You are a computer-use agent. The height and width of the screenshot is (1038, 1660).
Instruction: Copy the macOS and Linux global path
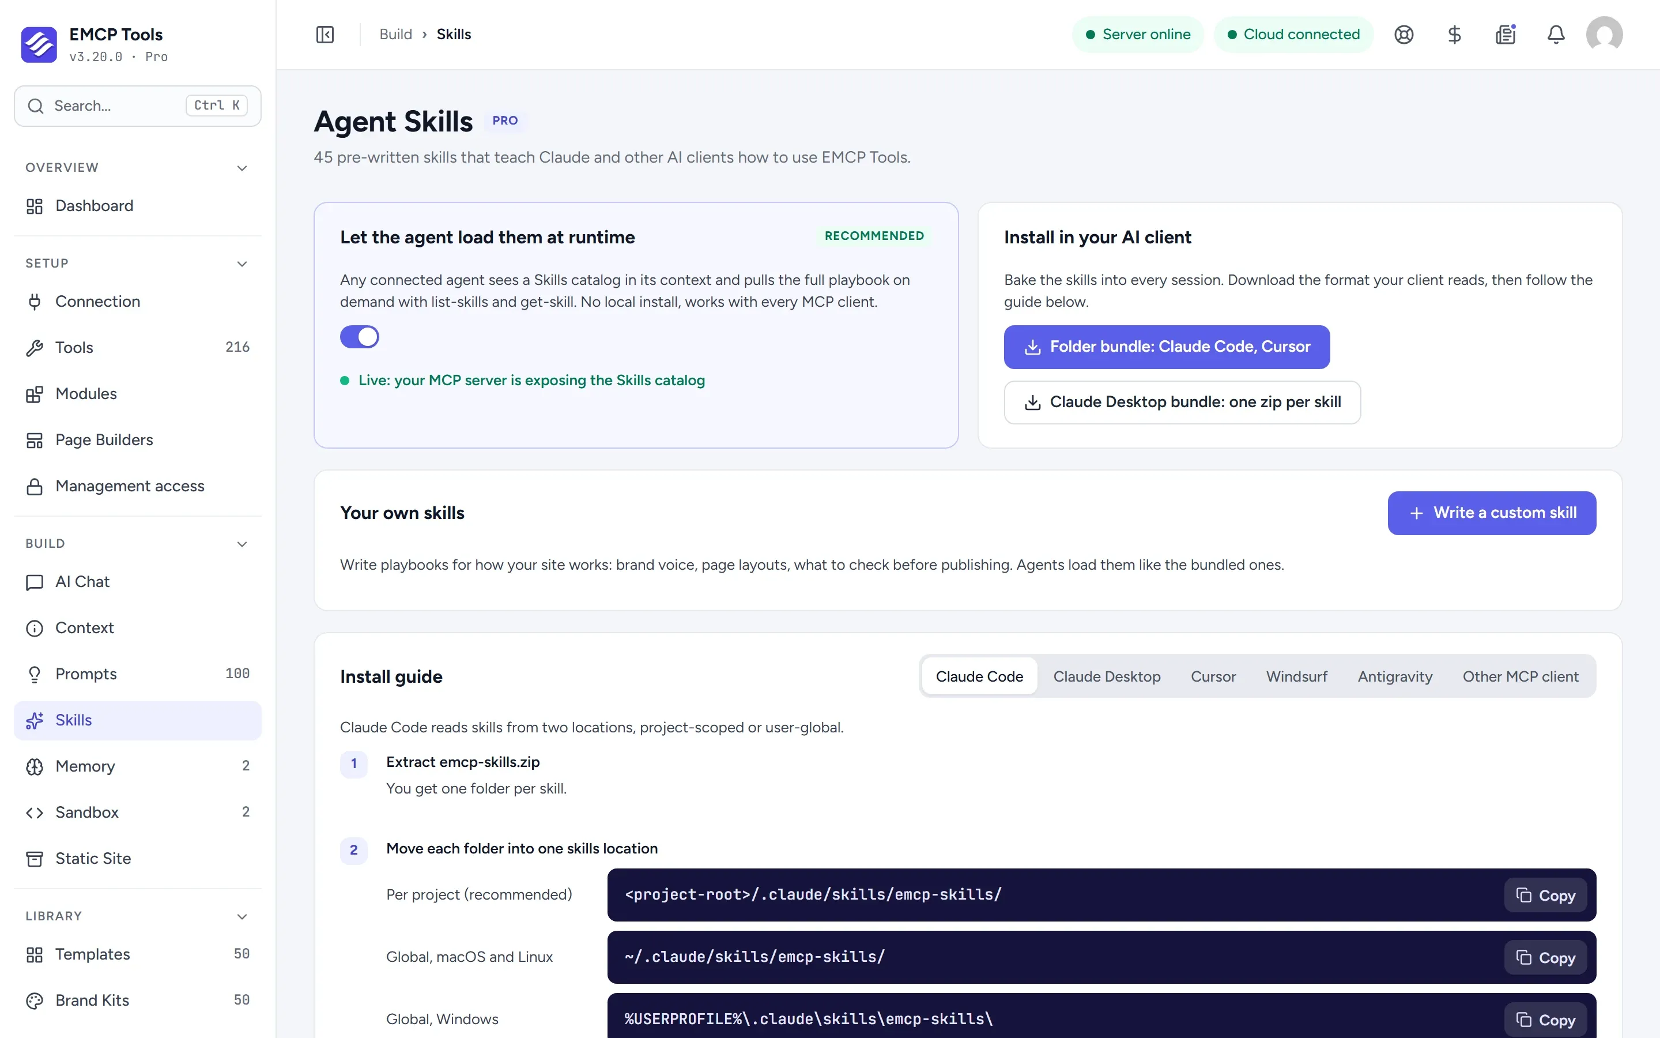click(x=1545, y=958)
